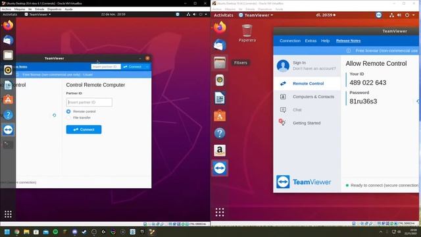Focus toolbar Insert partner ID field
Image resolution: width=421 pixels, height=237 pixels.
[106, 66]
